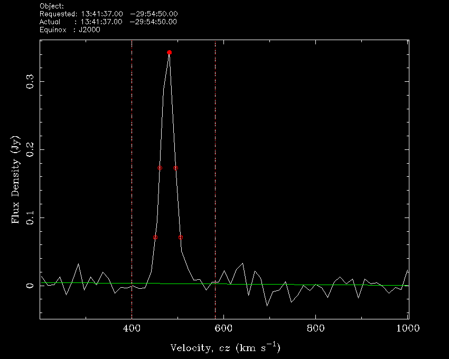
Task: Click the 'Requested' coordinates text line
Action: (x=108, y=14)
